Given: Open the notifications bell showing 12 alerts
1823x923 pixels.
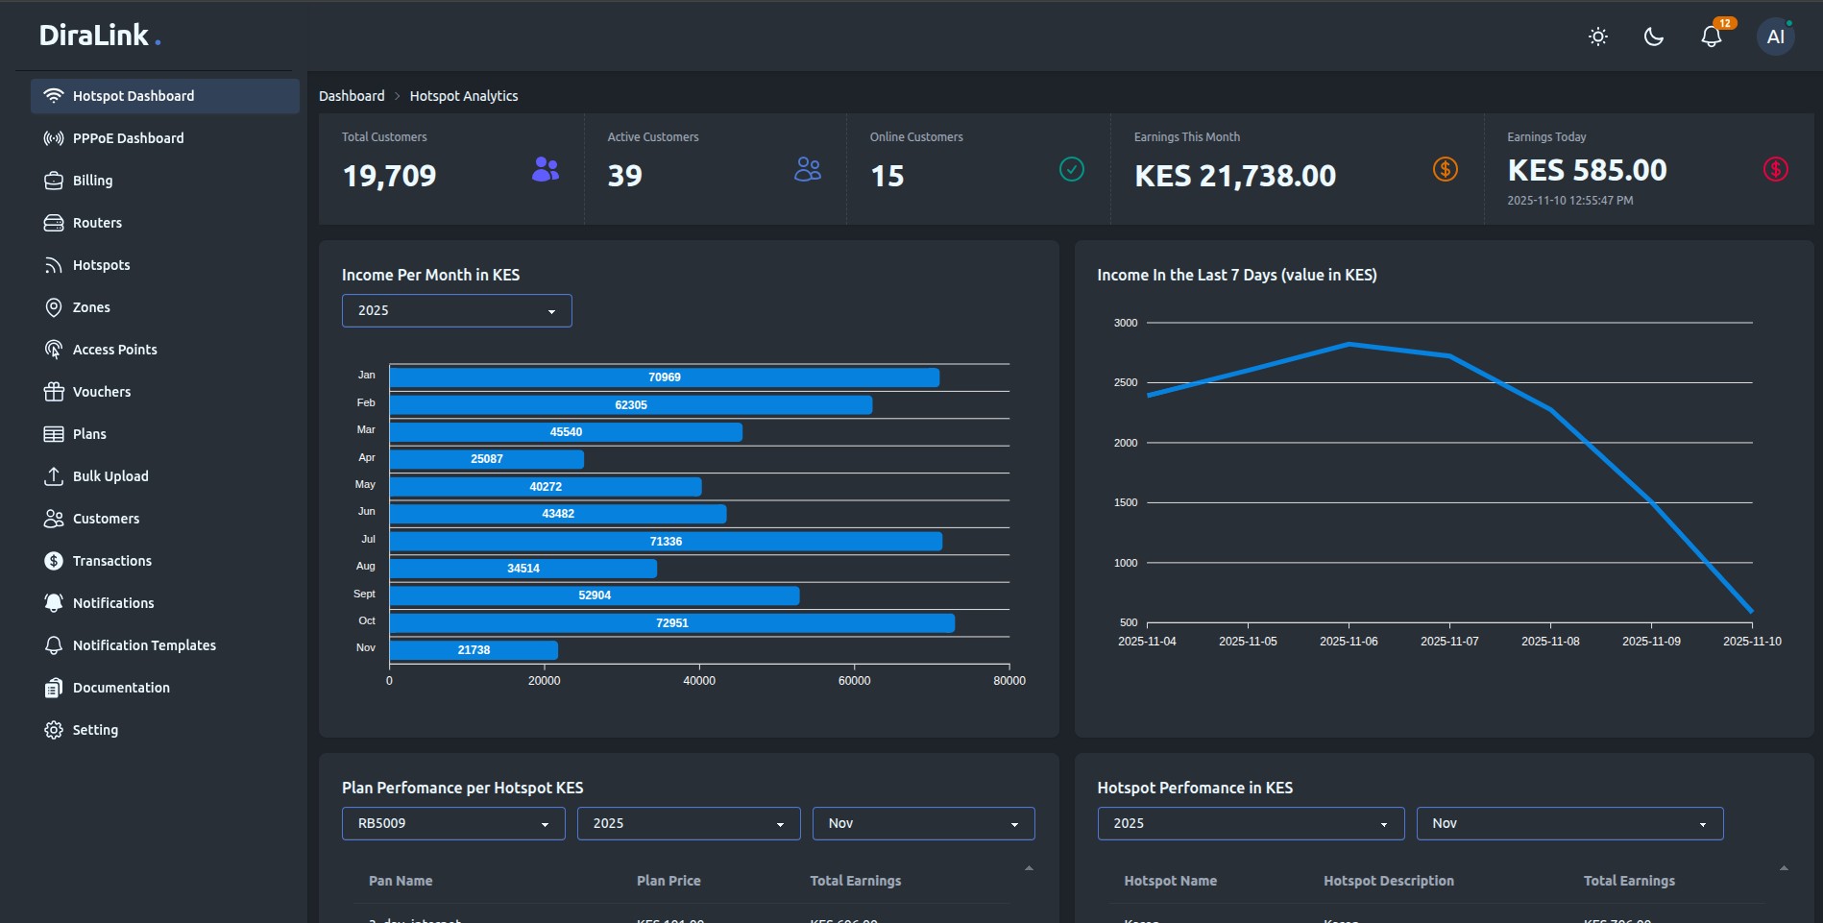Looking at the screenshot, I should point(1711,36).
